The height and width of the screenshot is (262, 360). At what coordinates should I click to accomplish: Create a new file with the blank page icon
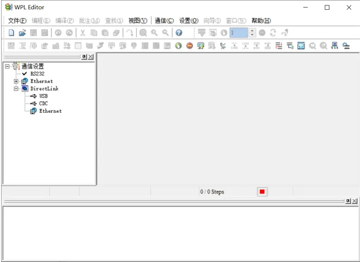coord(11,33)
